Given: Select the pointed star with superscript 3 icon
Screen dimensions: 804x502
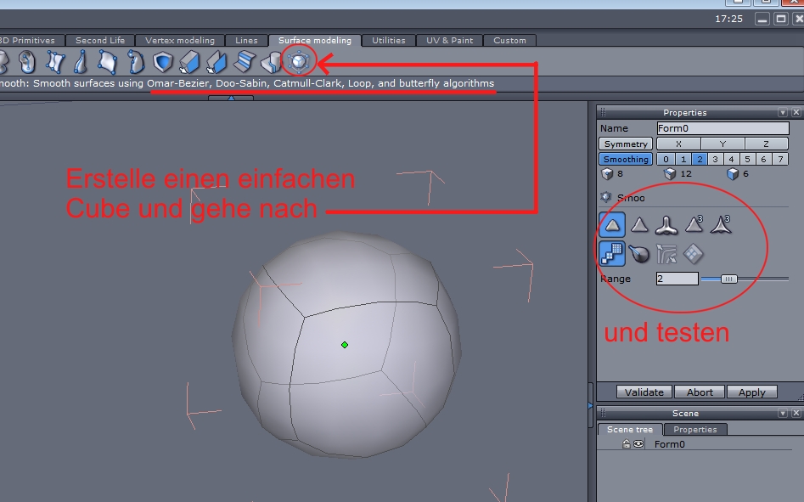Looking at the screenshot, I should pyautogui.click(x=721, y=225).
